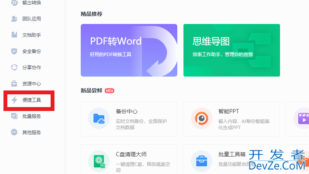The height and width of the screenshot is (174, 309).
Task: Click the purple video clapper icon
Action: point(303,118)
